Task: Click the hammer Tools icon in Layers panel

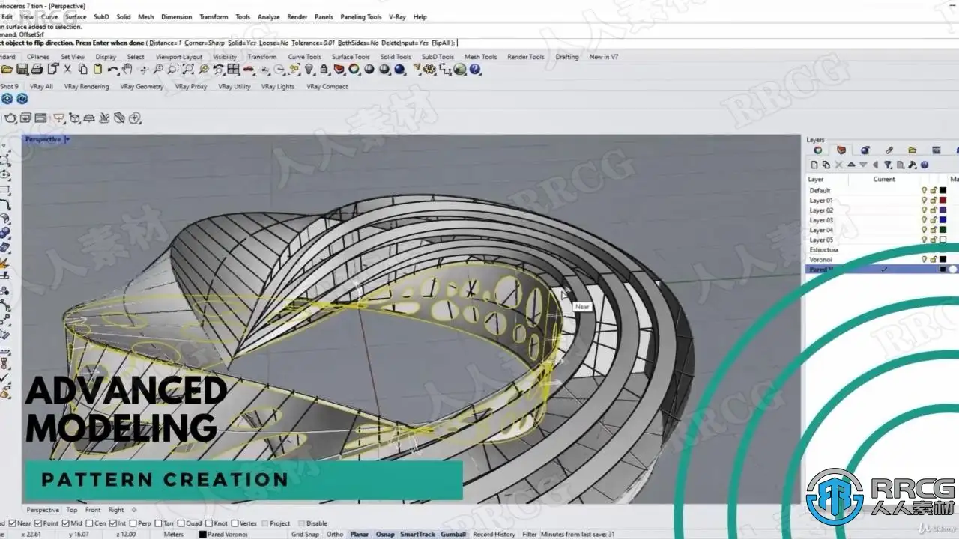Action: coord(912,165)
